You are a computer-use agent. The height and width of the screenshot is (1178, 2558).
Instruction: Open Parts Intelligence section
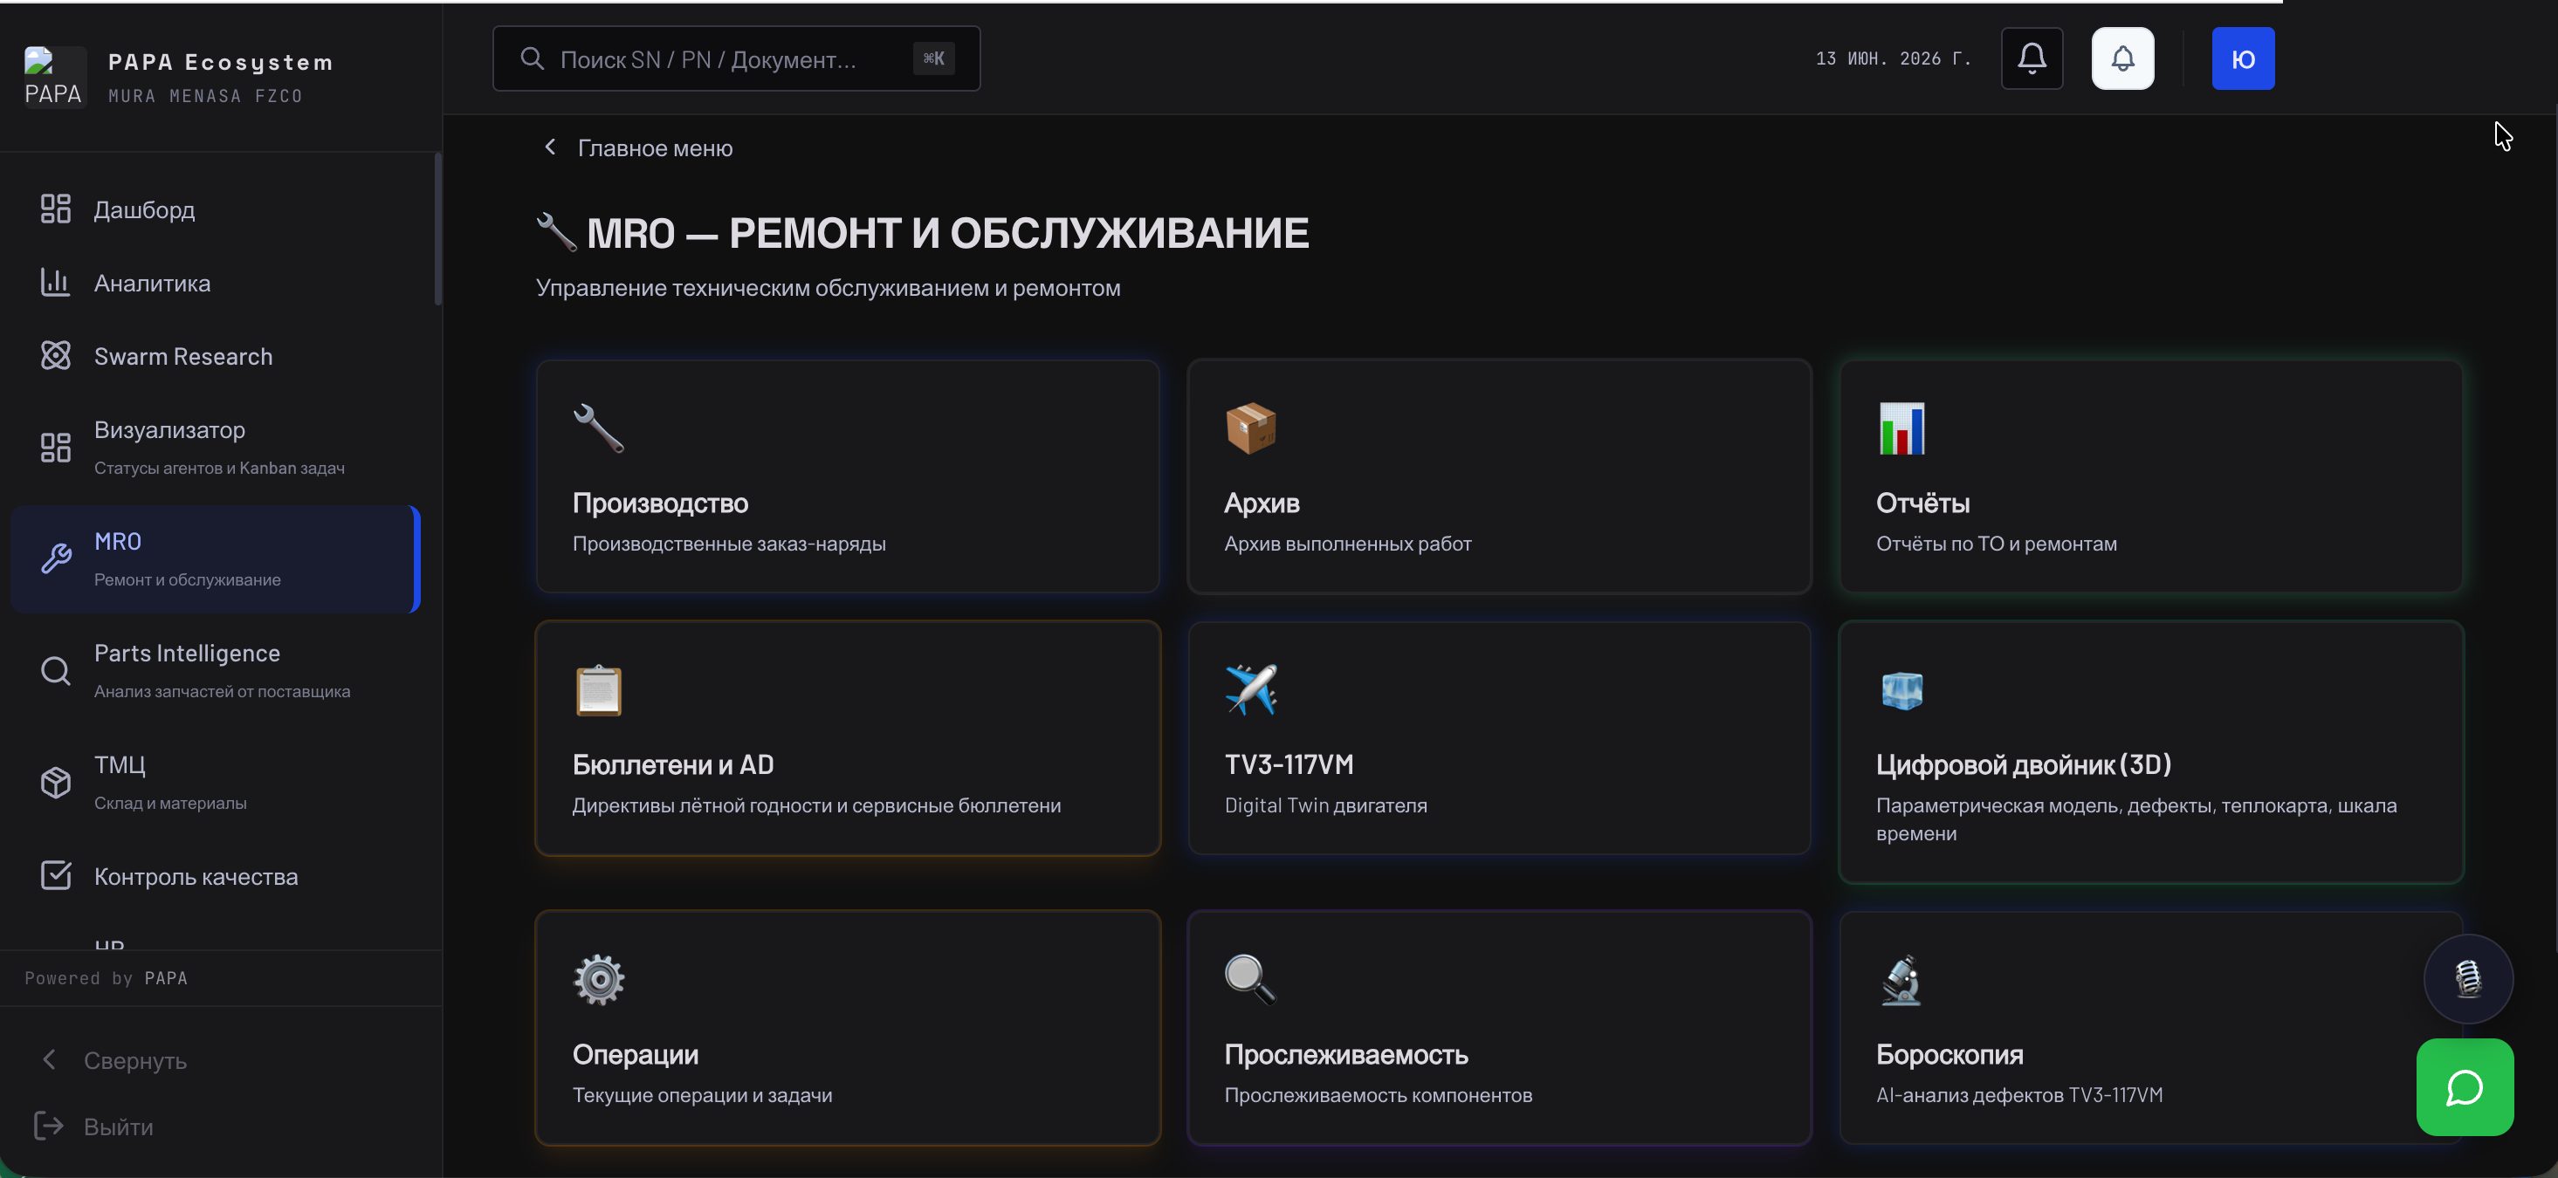coord(217,671)
